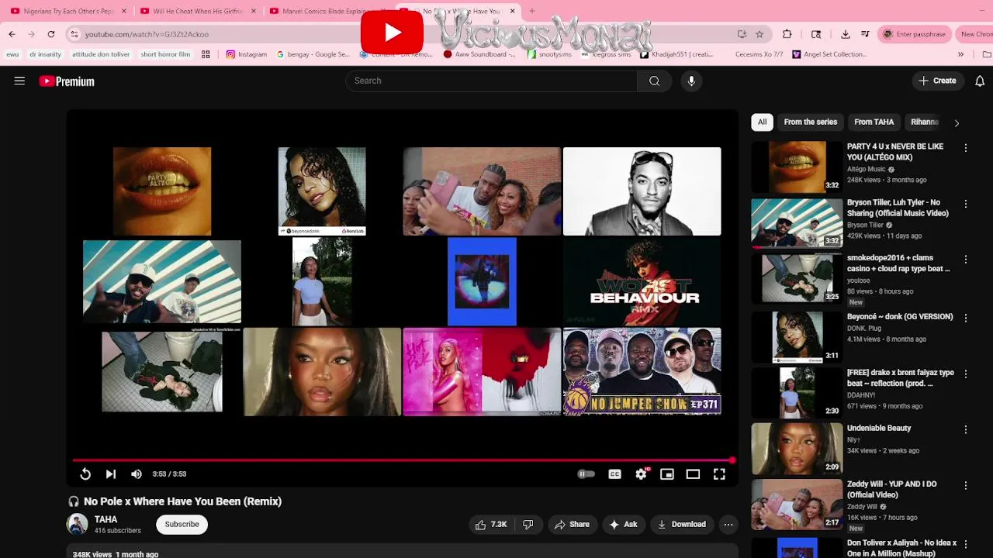This screenshot has width=993, height=558.
Task: Open options for Bryson Tiller video
Action: point(966,204)
